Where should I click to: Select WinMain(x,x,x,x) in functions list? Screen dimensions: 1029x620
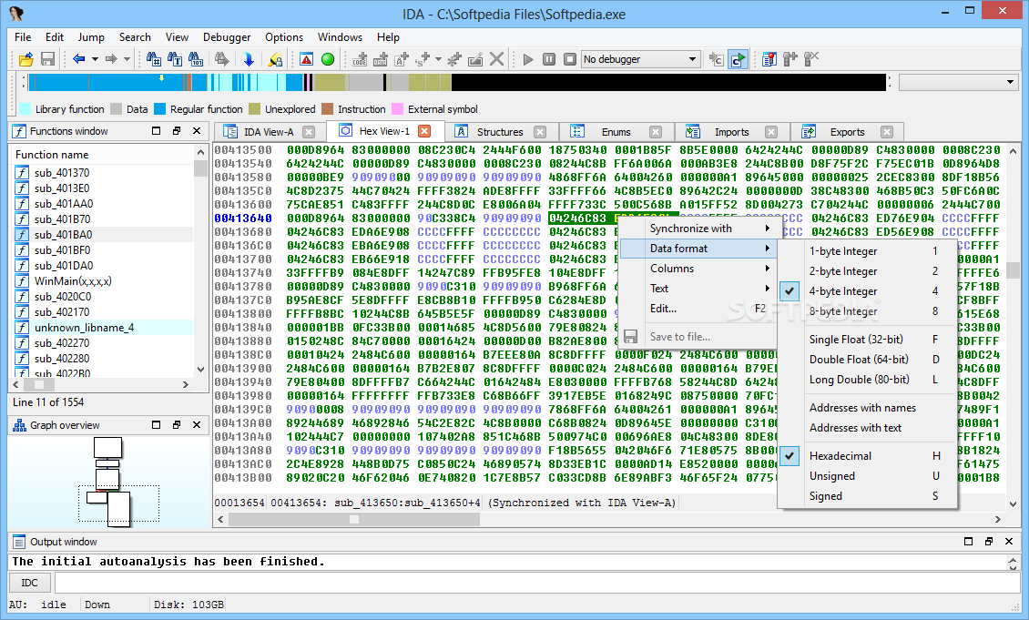102,280
